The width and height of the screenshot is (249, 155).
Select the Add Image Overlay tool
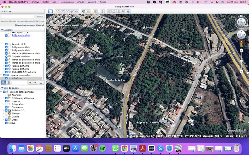point(72,11)
